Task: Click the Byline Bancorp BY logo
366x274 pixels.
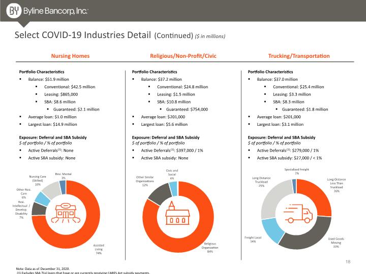Action: click(x=14, y=11)
